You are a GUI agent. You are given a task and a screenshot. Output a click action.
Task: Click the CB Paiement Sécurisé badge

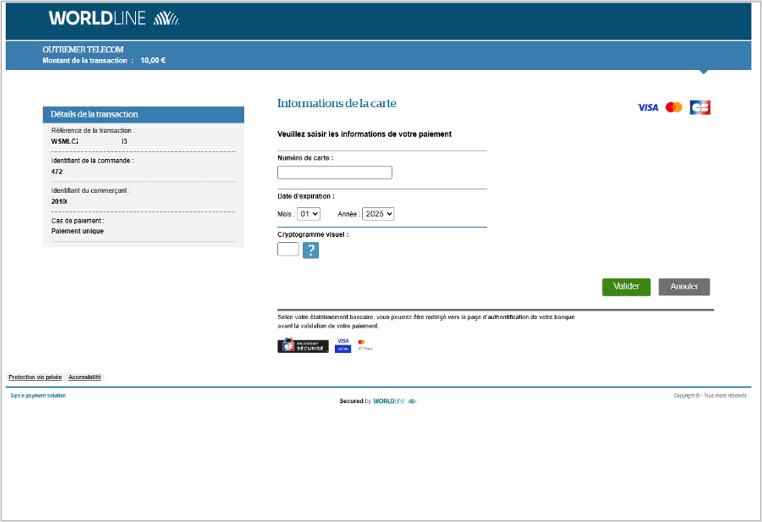[x=303, y=346]
